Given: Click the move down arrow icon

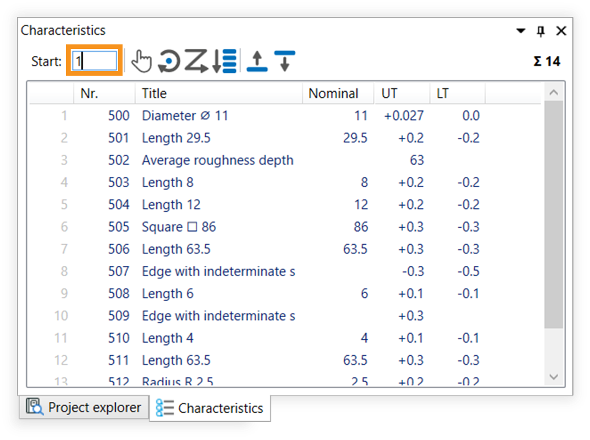Looking at the screenshot, I should [284, 61].
